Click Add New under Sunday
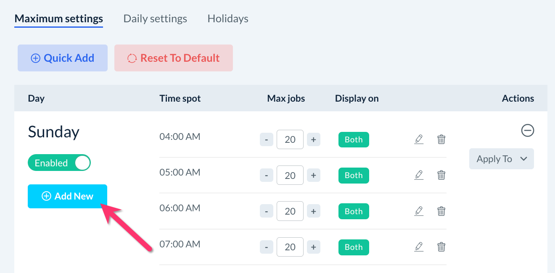Image resolution: width=555 pixels, height=273 pixels. pyautogui.click(x=67, y=196)
